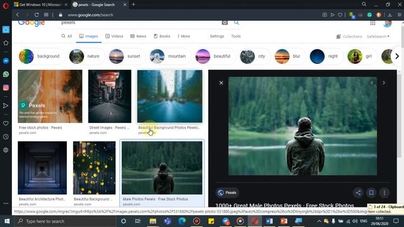404x227 pixels.
Task: Open the More search categories menu
Action: click(184, 37)
